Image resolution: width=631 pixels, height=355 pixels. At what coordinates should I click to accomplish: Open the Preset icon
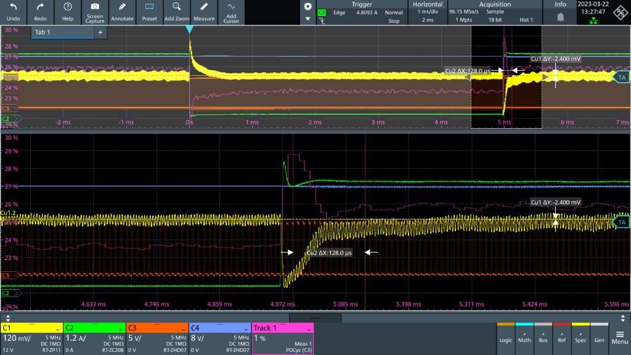coord(149,7)
